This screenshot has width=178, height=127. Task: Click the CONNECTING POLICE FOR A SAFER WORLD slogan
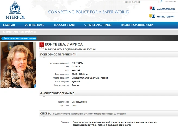[89, 12]
